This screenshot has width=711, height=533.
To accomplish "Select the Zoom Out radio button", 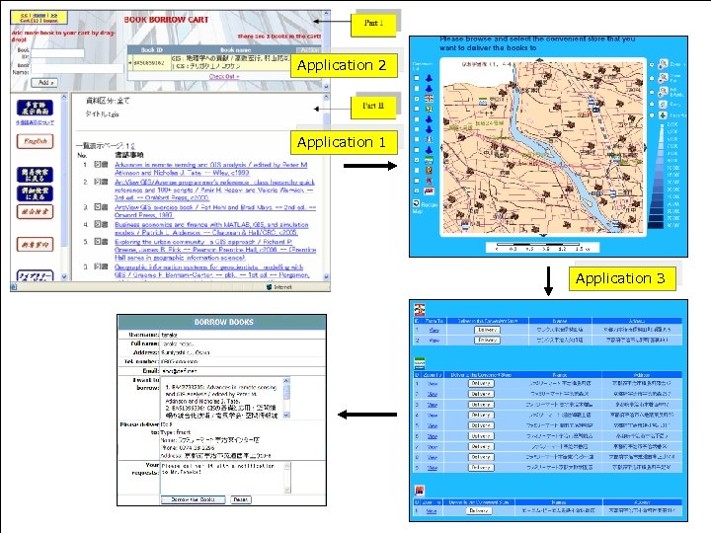I will 652,78.
